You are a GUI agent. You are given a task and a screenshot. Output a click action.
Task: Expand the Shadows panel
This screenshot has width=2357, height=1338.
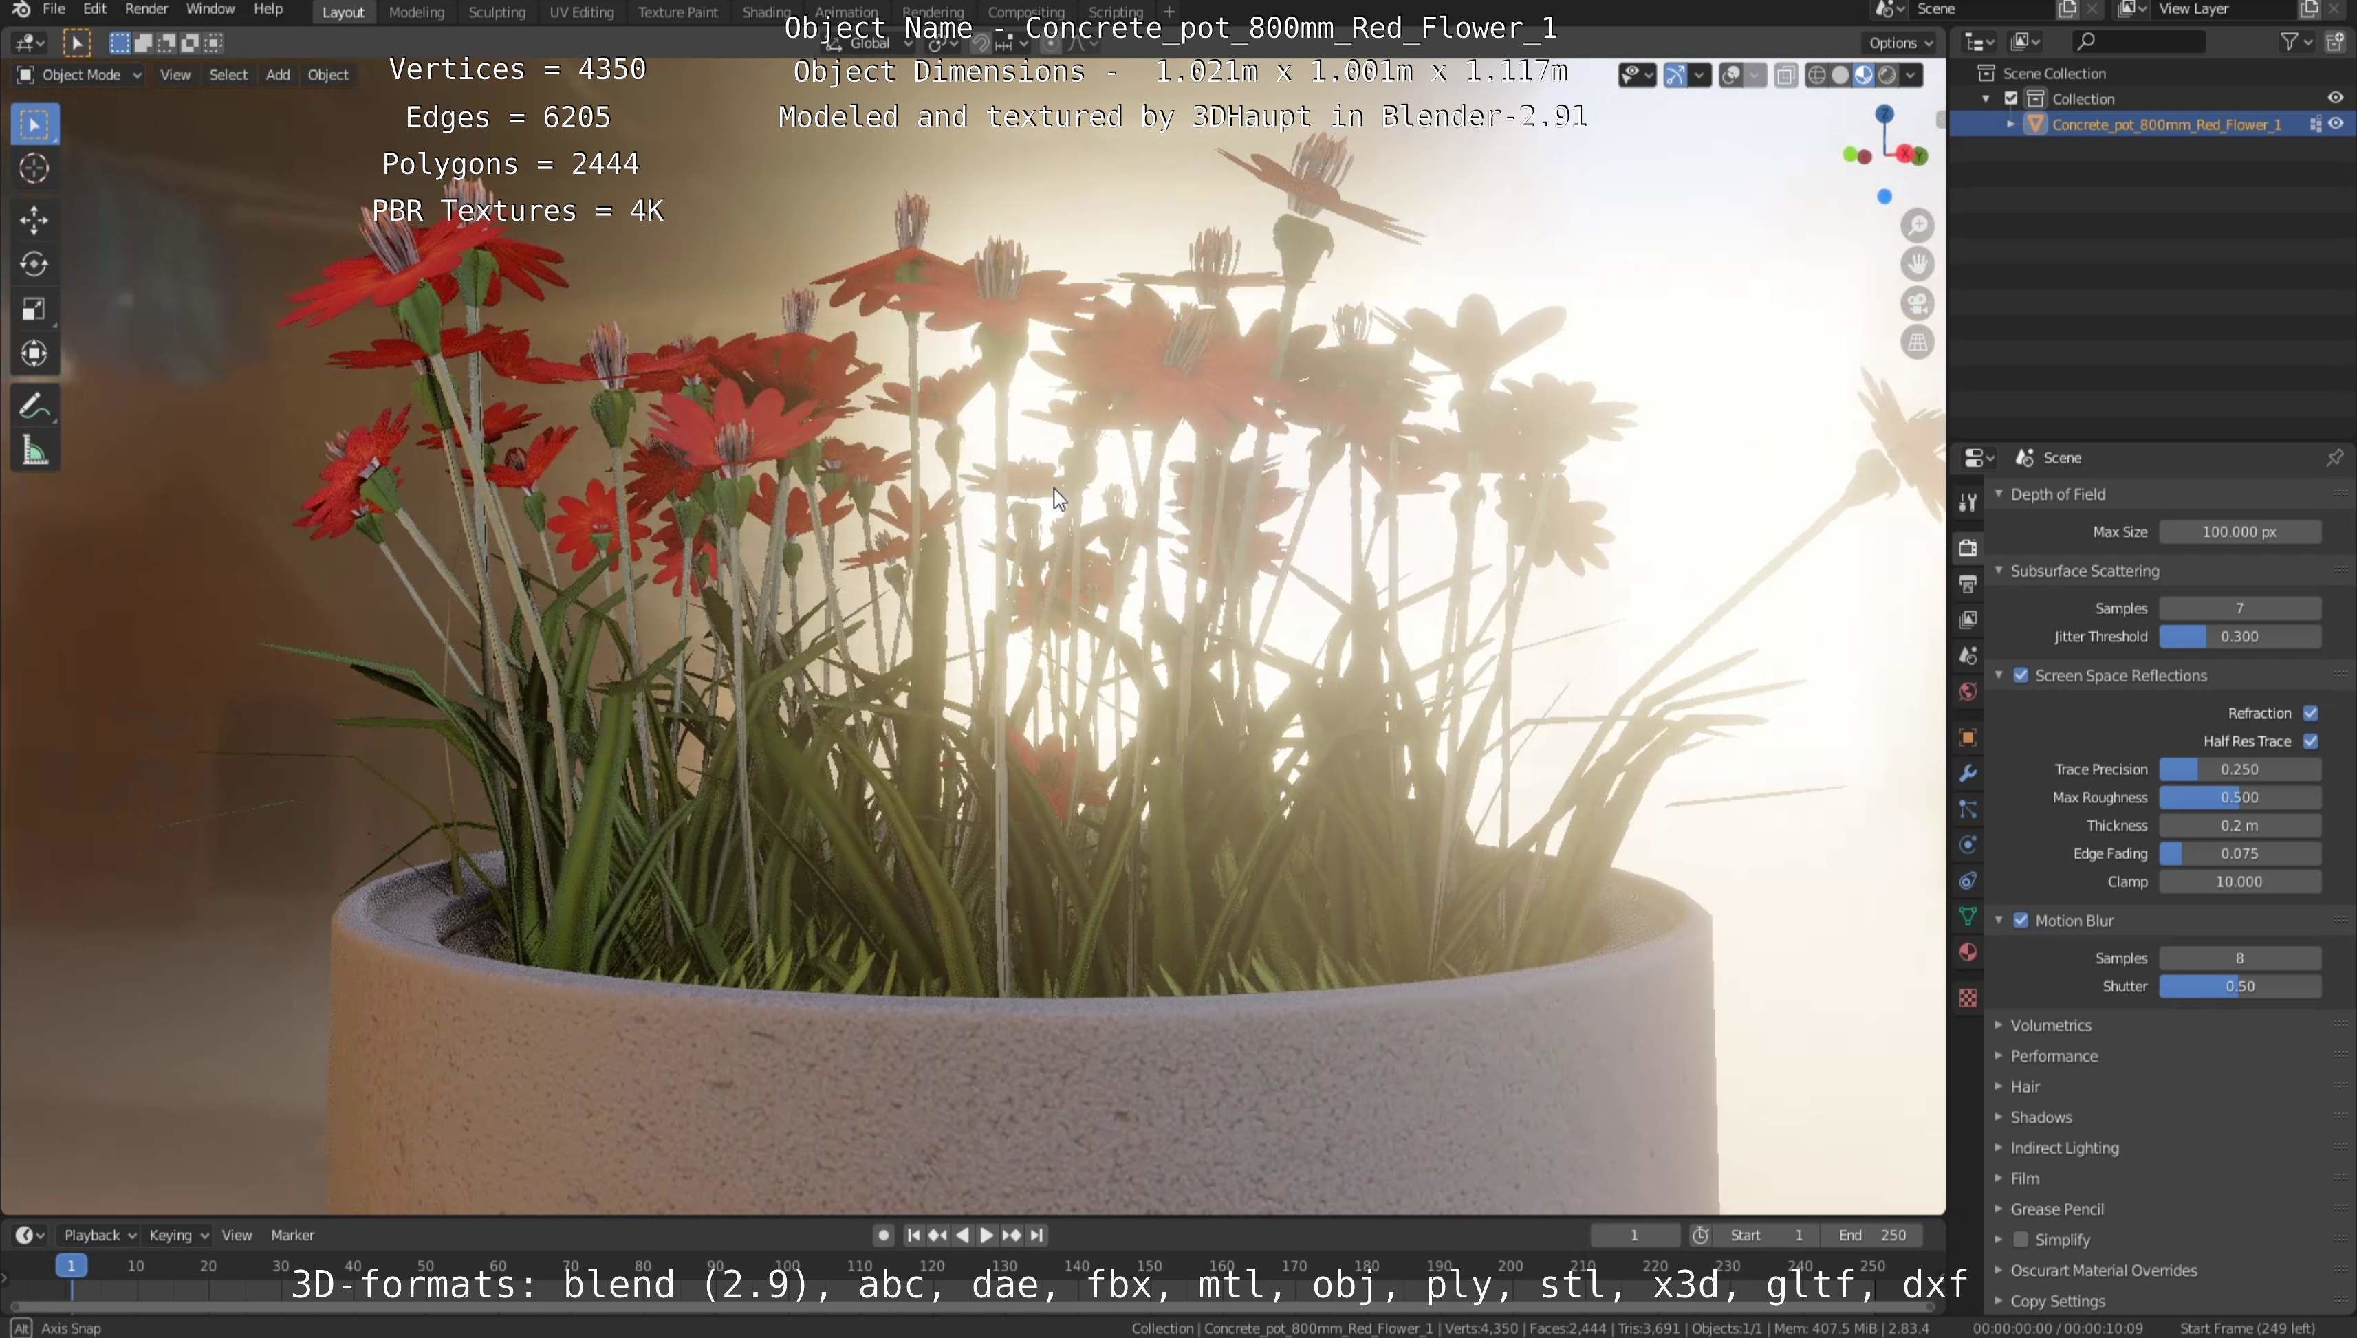[x=2041, y=1117]
